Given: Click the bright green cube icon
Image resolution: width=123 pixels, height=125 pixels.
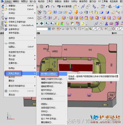Looking at the screenshot, I should 62,23.
